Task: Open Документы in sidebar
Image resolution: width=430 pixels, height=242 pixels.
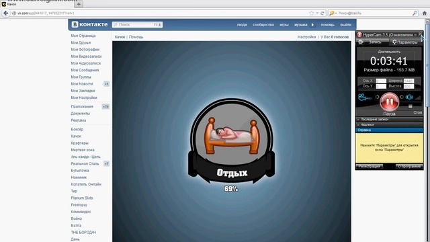Action: (x=81, y=114)
